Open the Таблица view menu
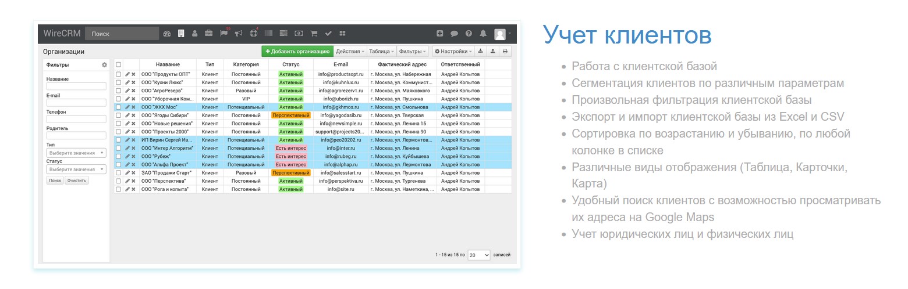908x289 pixels. click(382, 51)
